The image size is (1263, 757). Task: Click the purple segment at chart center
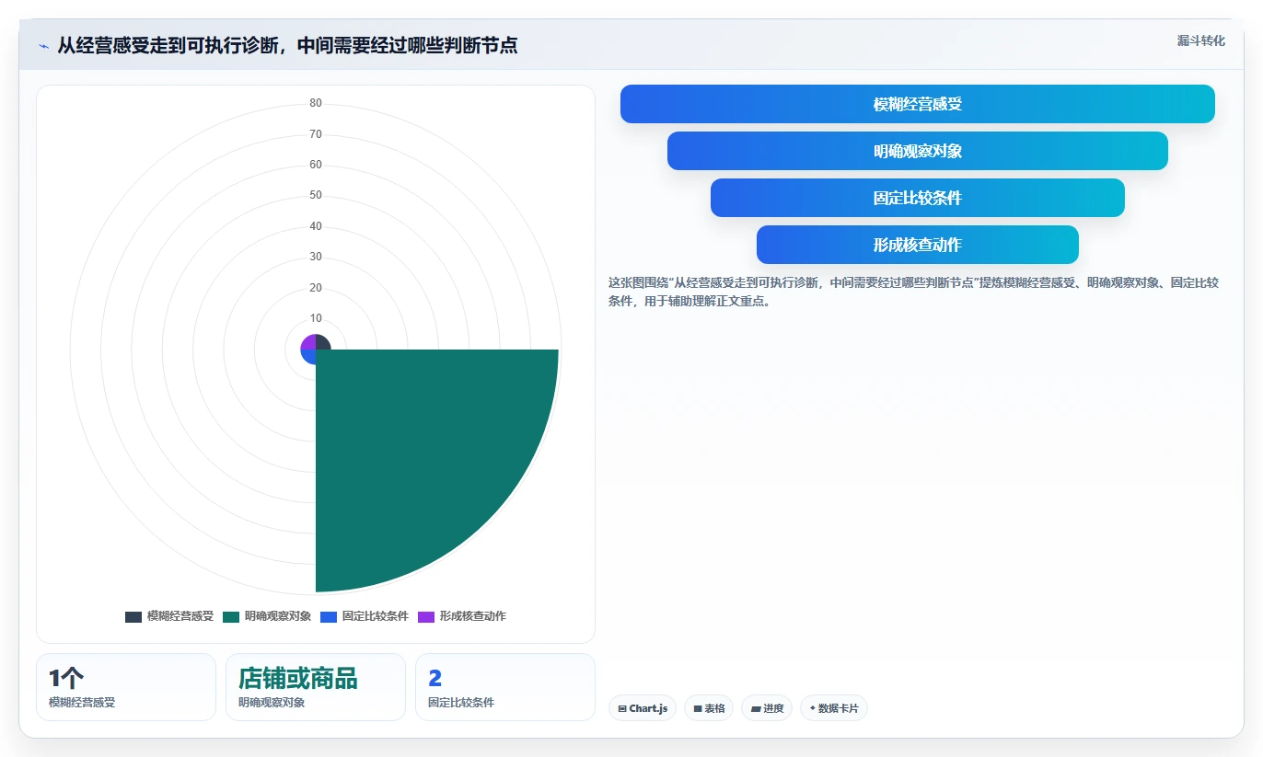[x=308, y=342]
